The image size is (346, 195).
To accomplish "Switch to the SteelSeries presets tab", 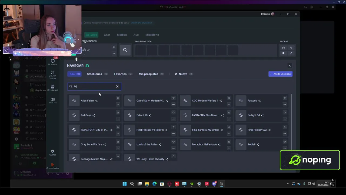I will 97,74.
